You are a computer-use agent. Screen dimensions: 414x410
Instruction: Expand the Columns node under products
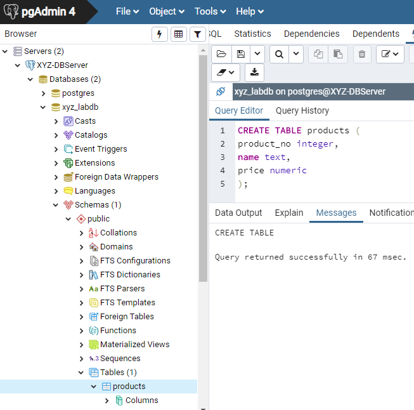point(107,400)
